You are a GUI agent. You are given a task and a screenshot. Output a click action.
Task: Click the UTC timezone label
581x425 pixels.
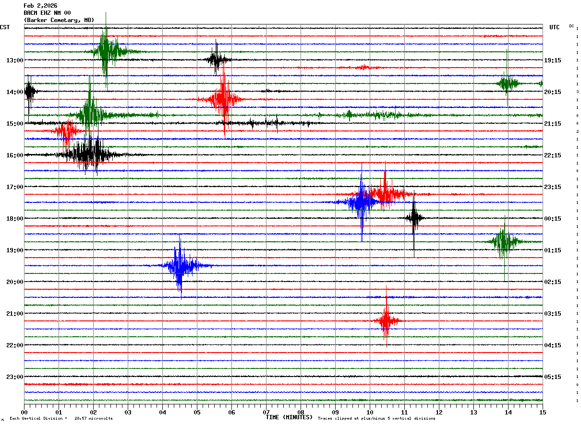554,27
